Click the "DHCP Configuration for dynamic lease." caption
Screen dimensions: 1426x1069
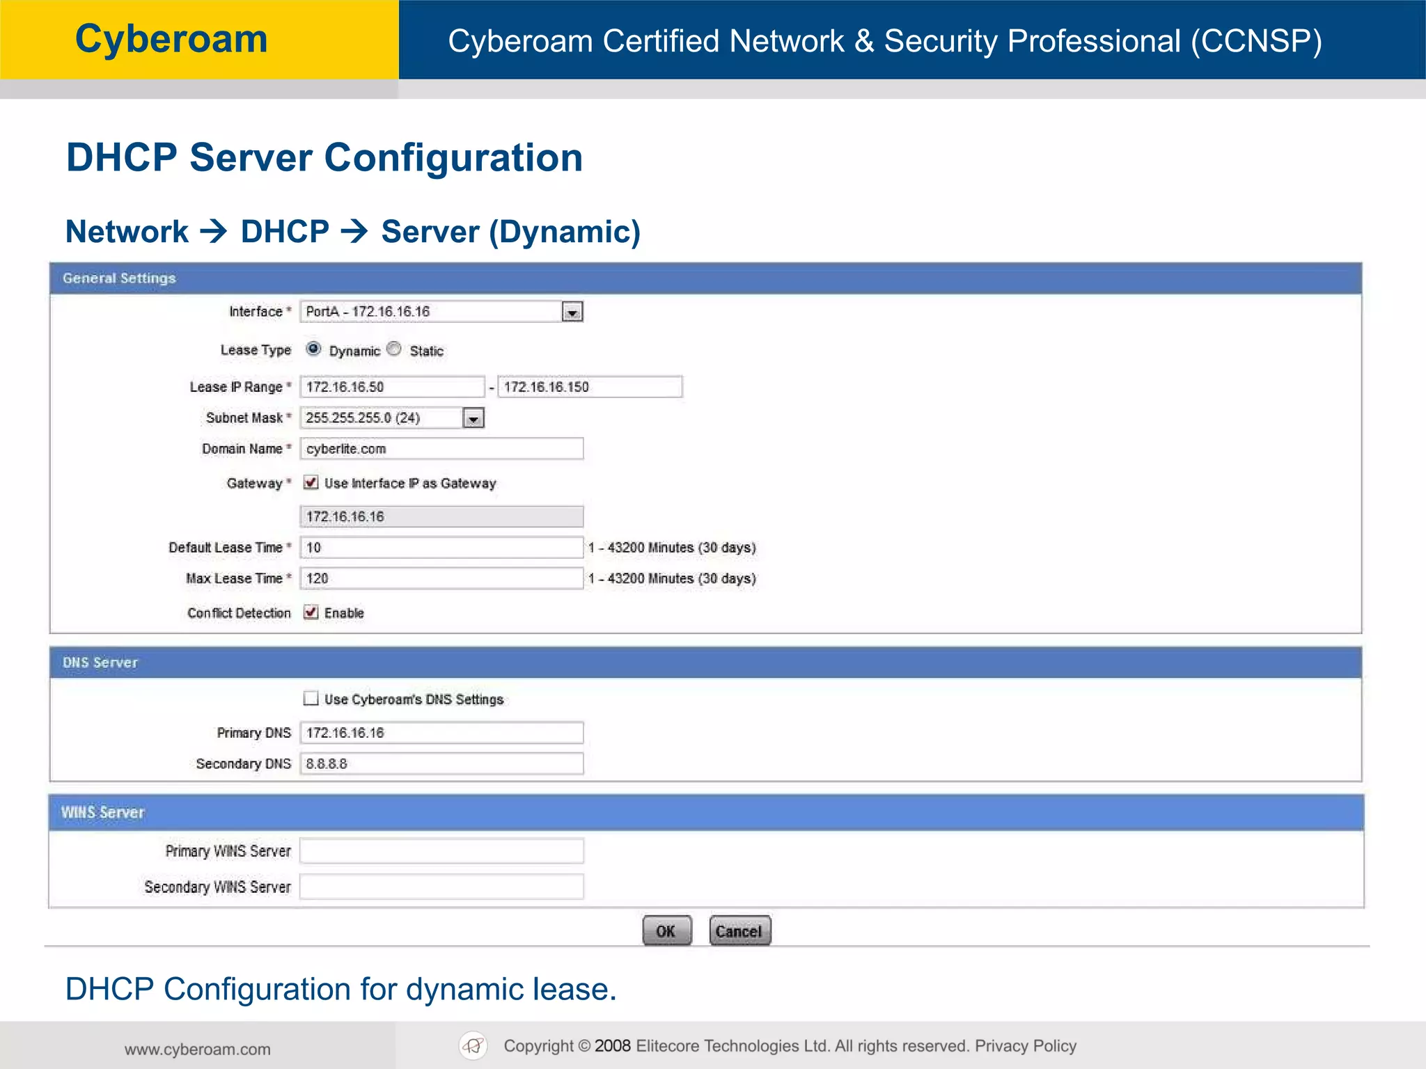click(341, 989)
